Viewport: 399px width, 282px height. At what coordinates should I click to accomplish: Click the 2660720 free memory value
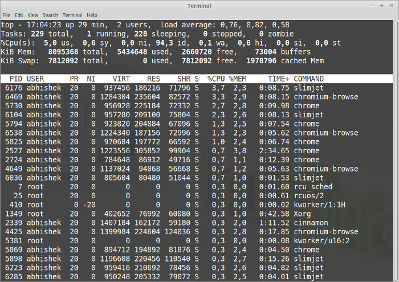click(197, 52)
